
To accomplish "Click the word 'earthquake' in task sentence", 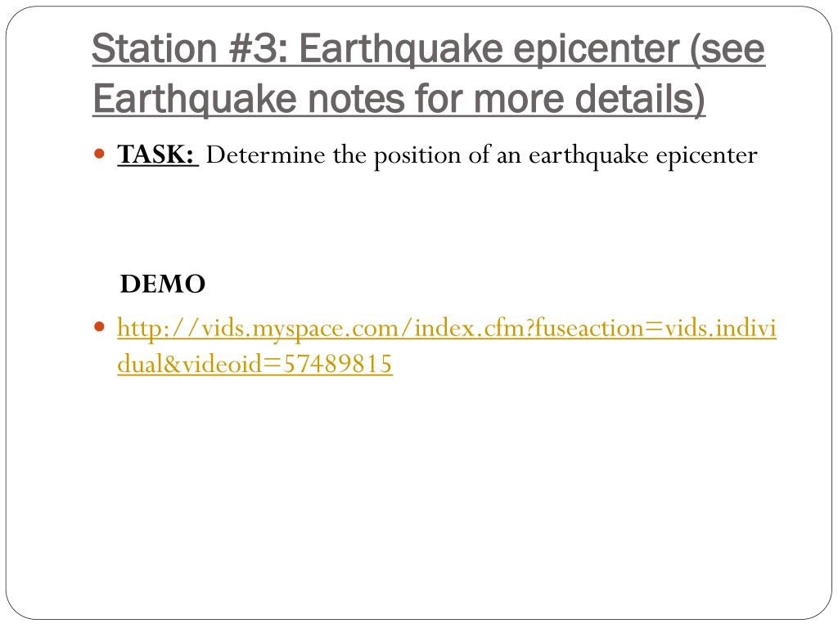I will point(588,156).
